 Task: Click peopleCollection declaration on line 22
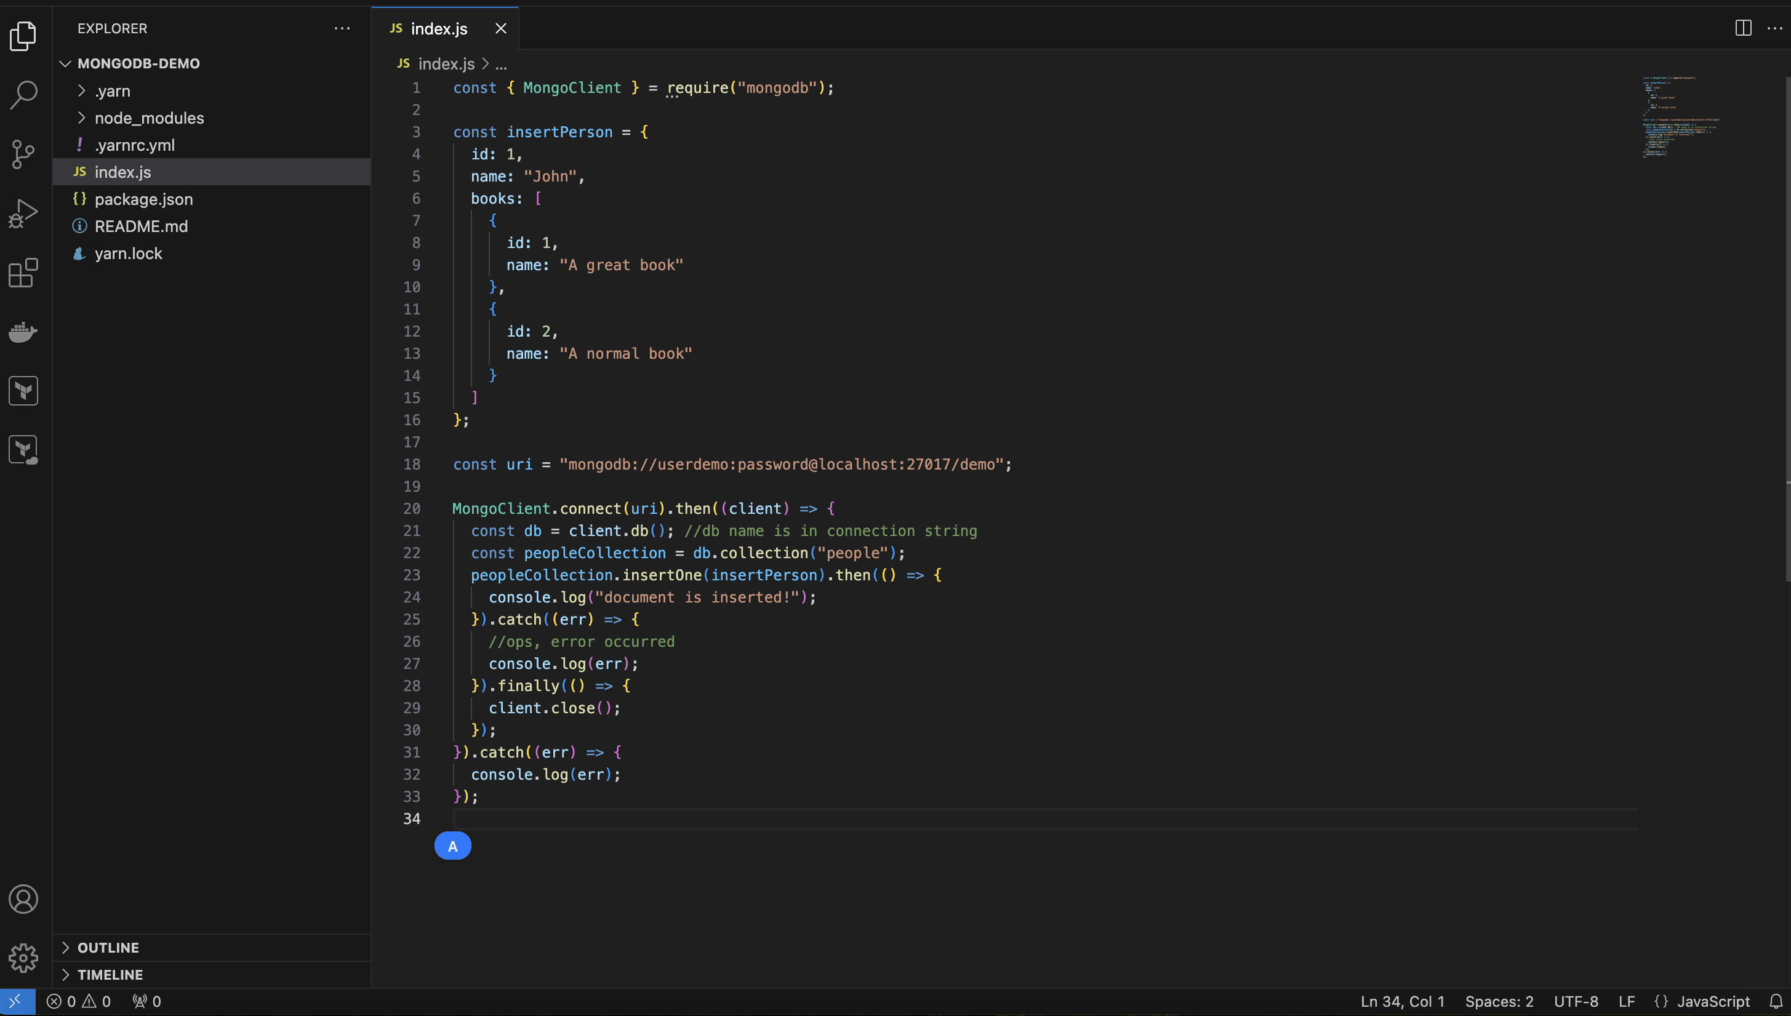[595, 553]
